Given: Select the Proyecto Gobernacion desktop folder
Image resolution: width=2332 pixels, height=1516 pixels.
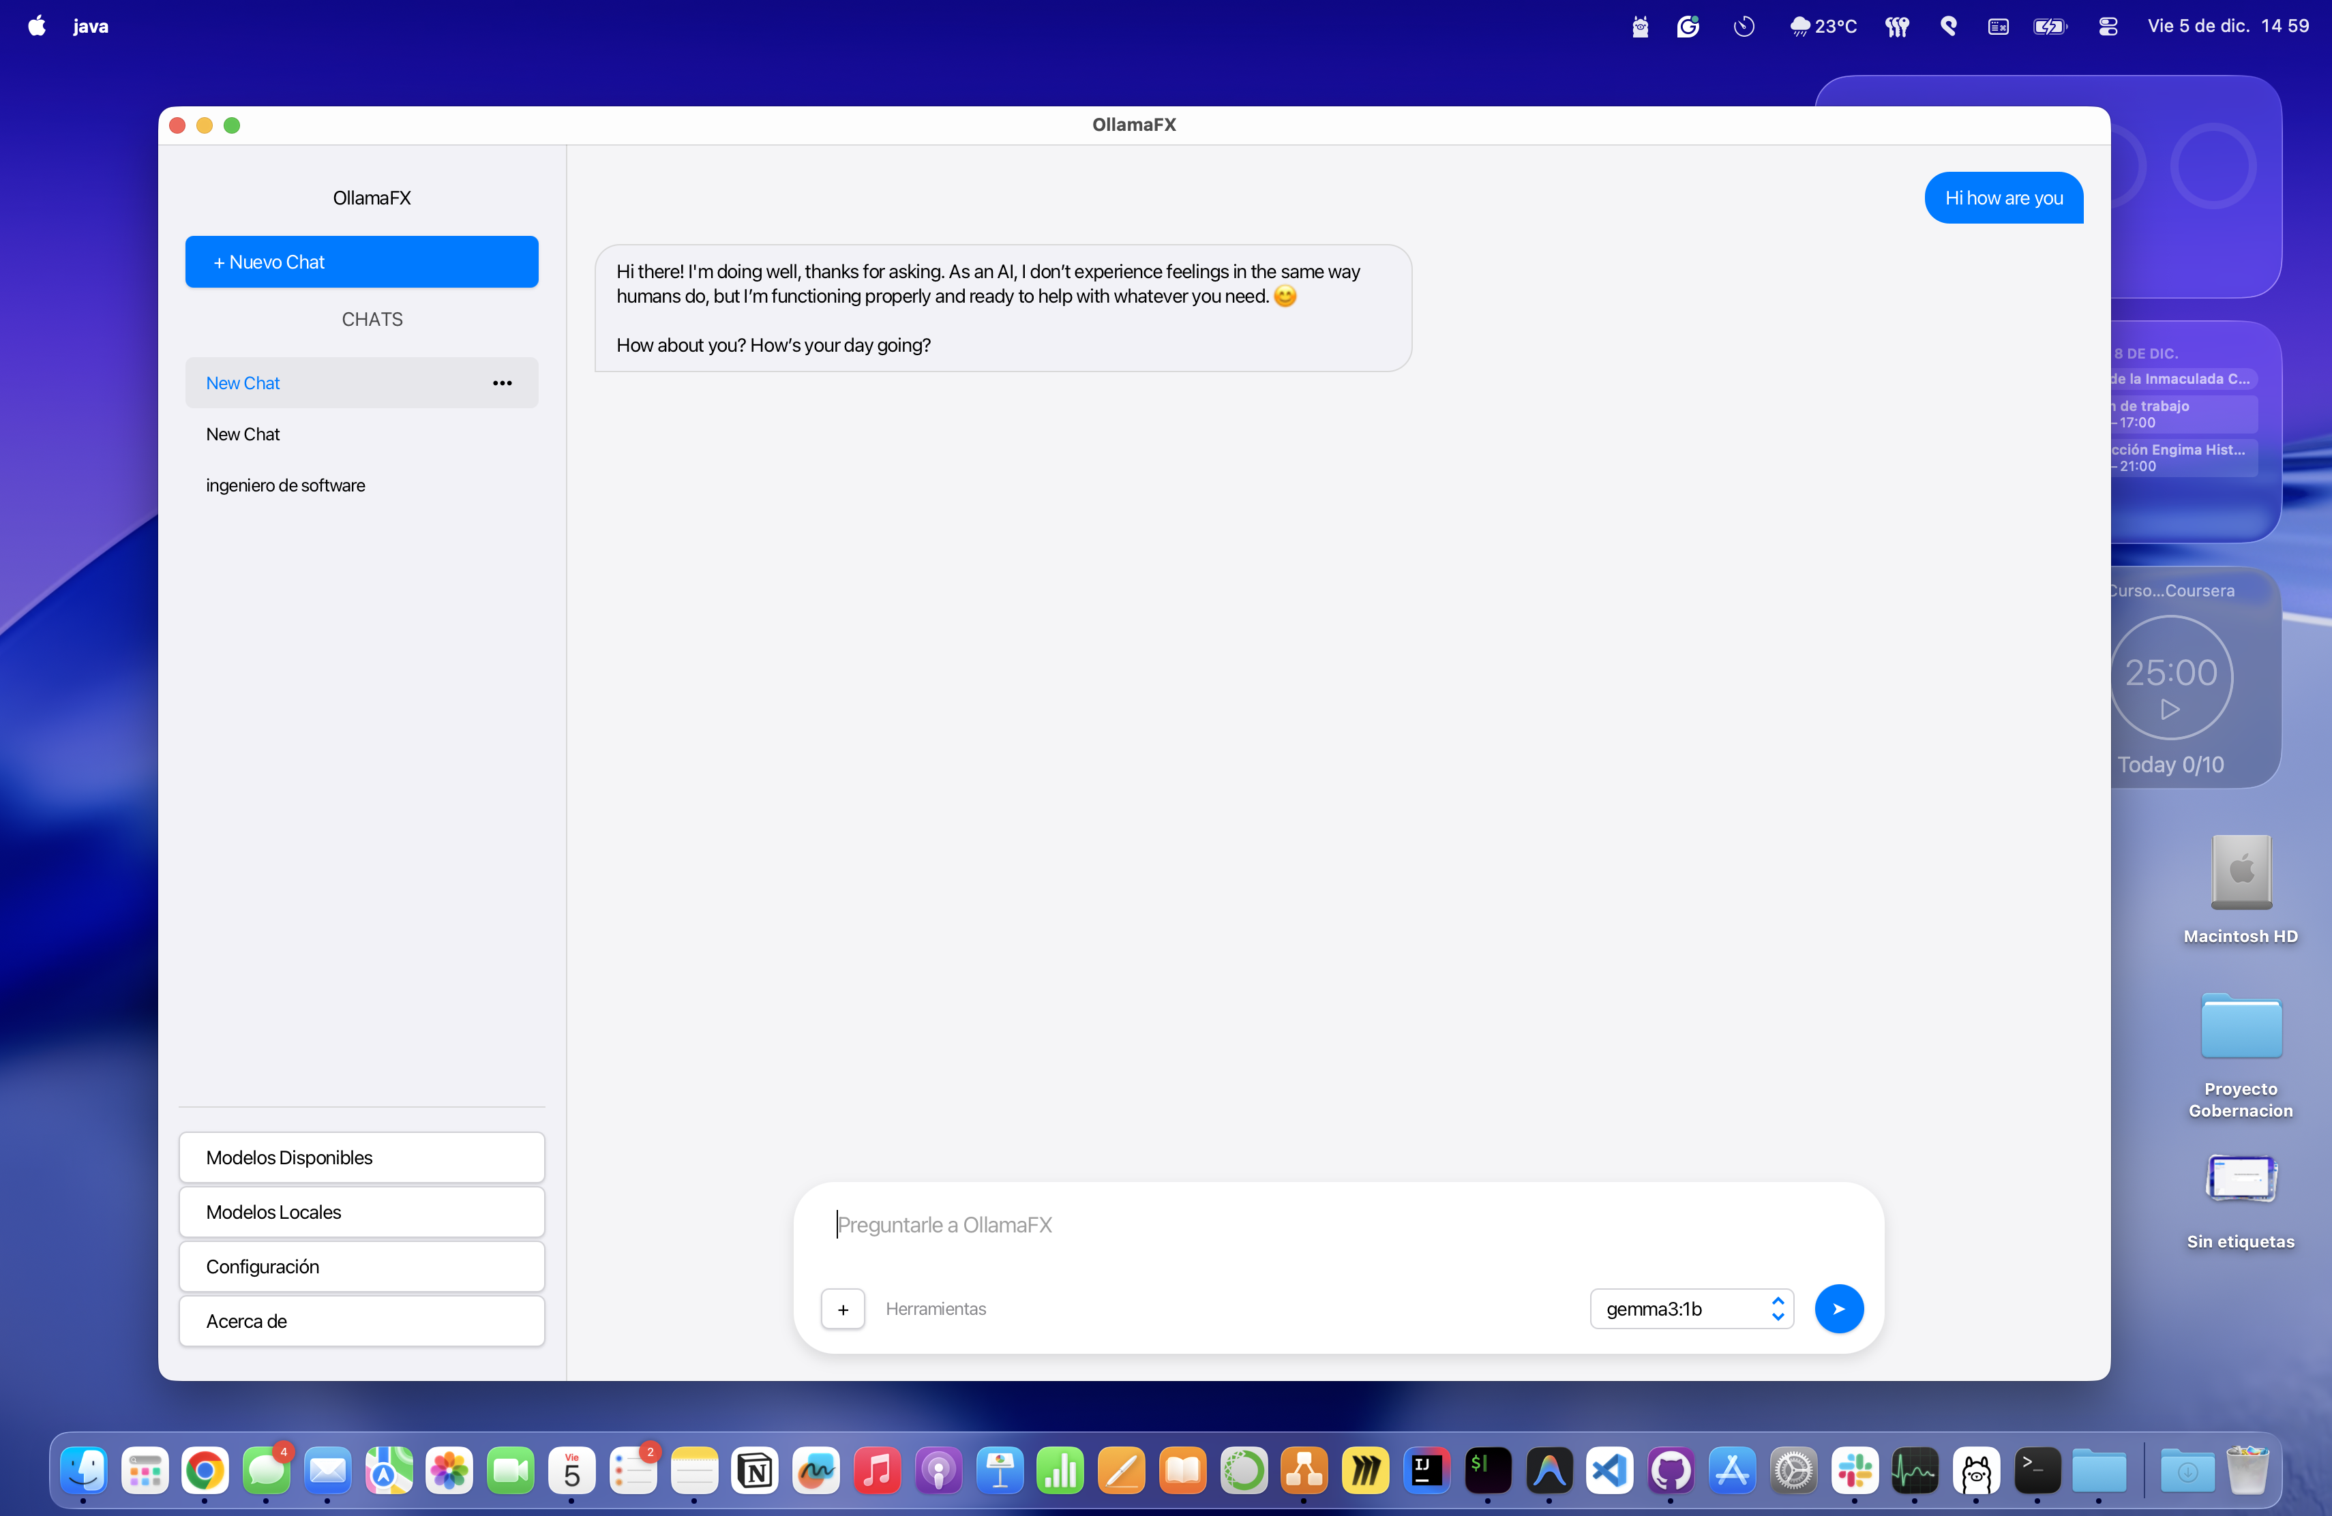Looking at the screenshot, I should [2241, 1055].
